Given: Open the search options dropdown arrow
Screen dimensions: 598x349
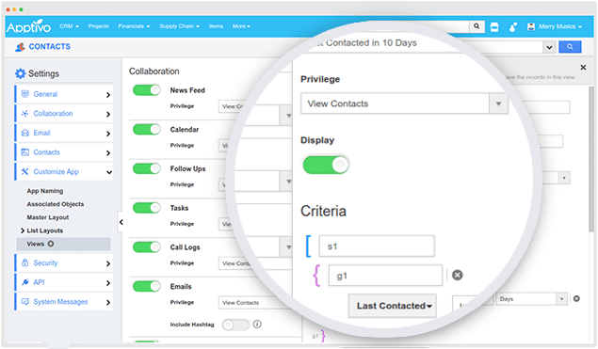Looking at the screenshot, I should [x=549, y=47].
